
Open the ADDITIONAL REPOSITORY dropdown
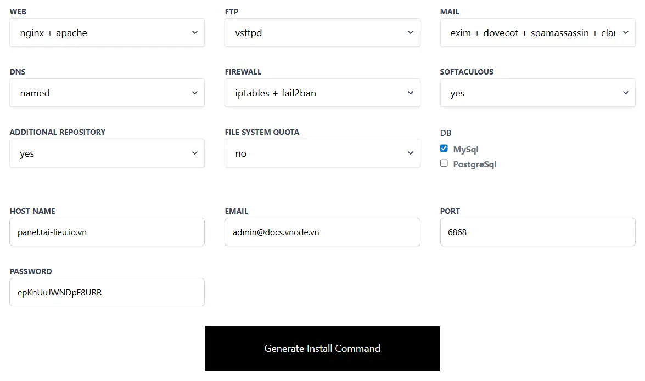(107, 153)
